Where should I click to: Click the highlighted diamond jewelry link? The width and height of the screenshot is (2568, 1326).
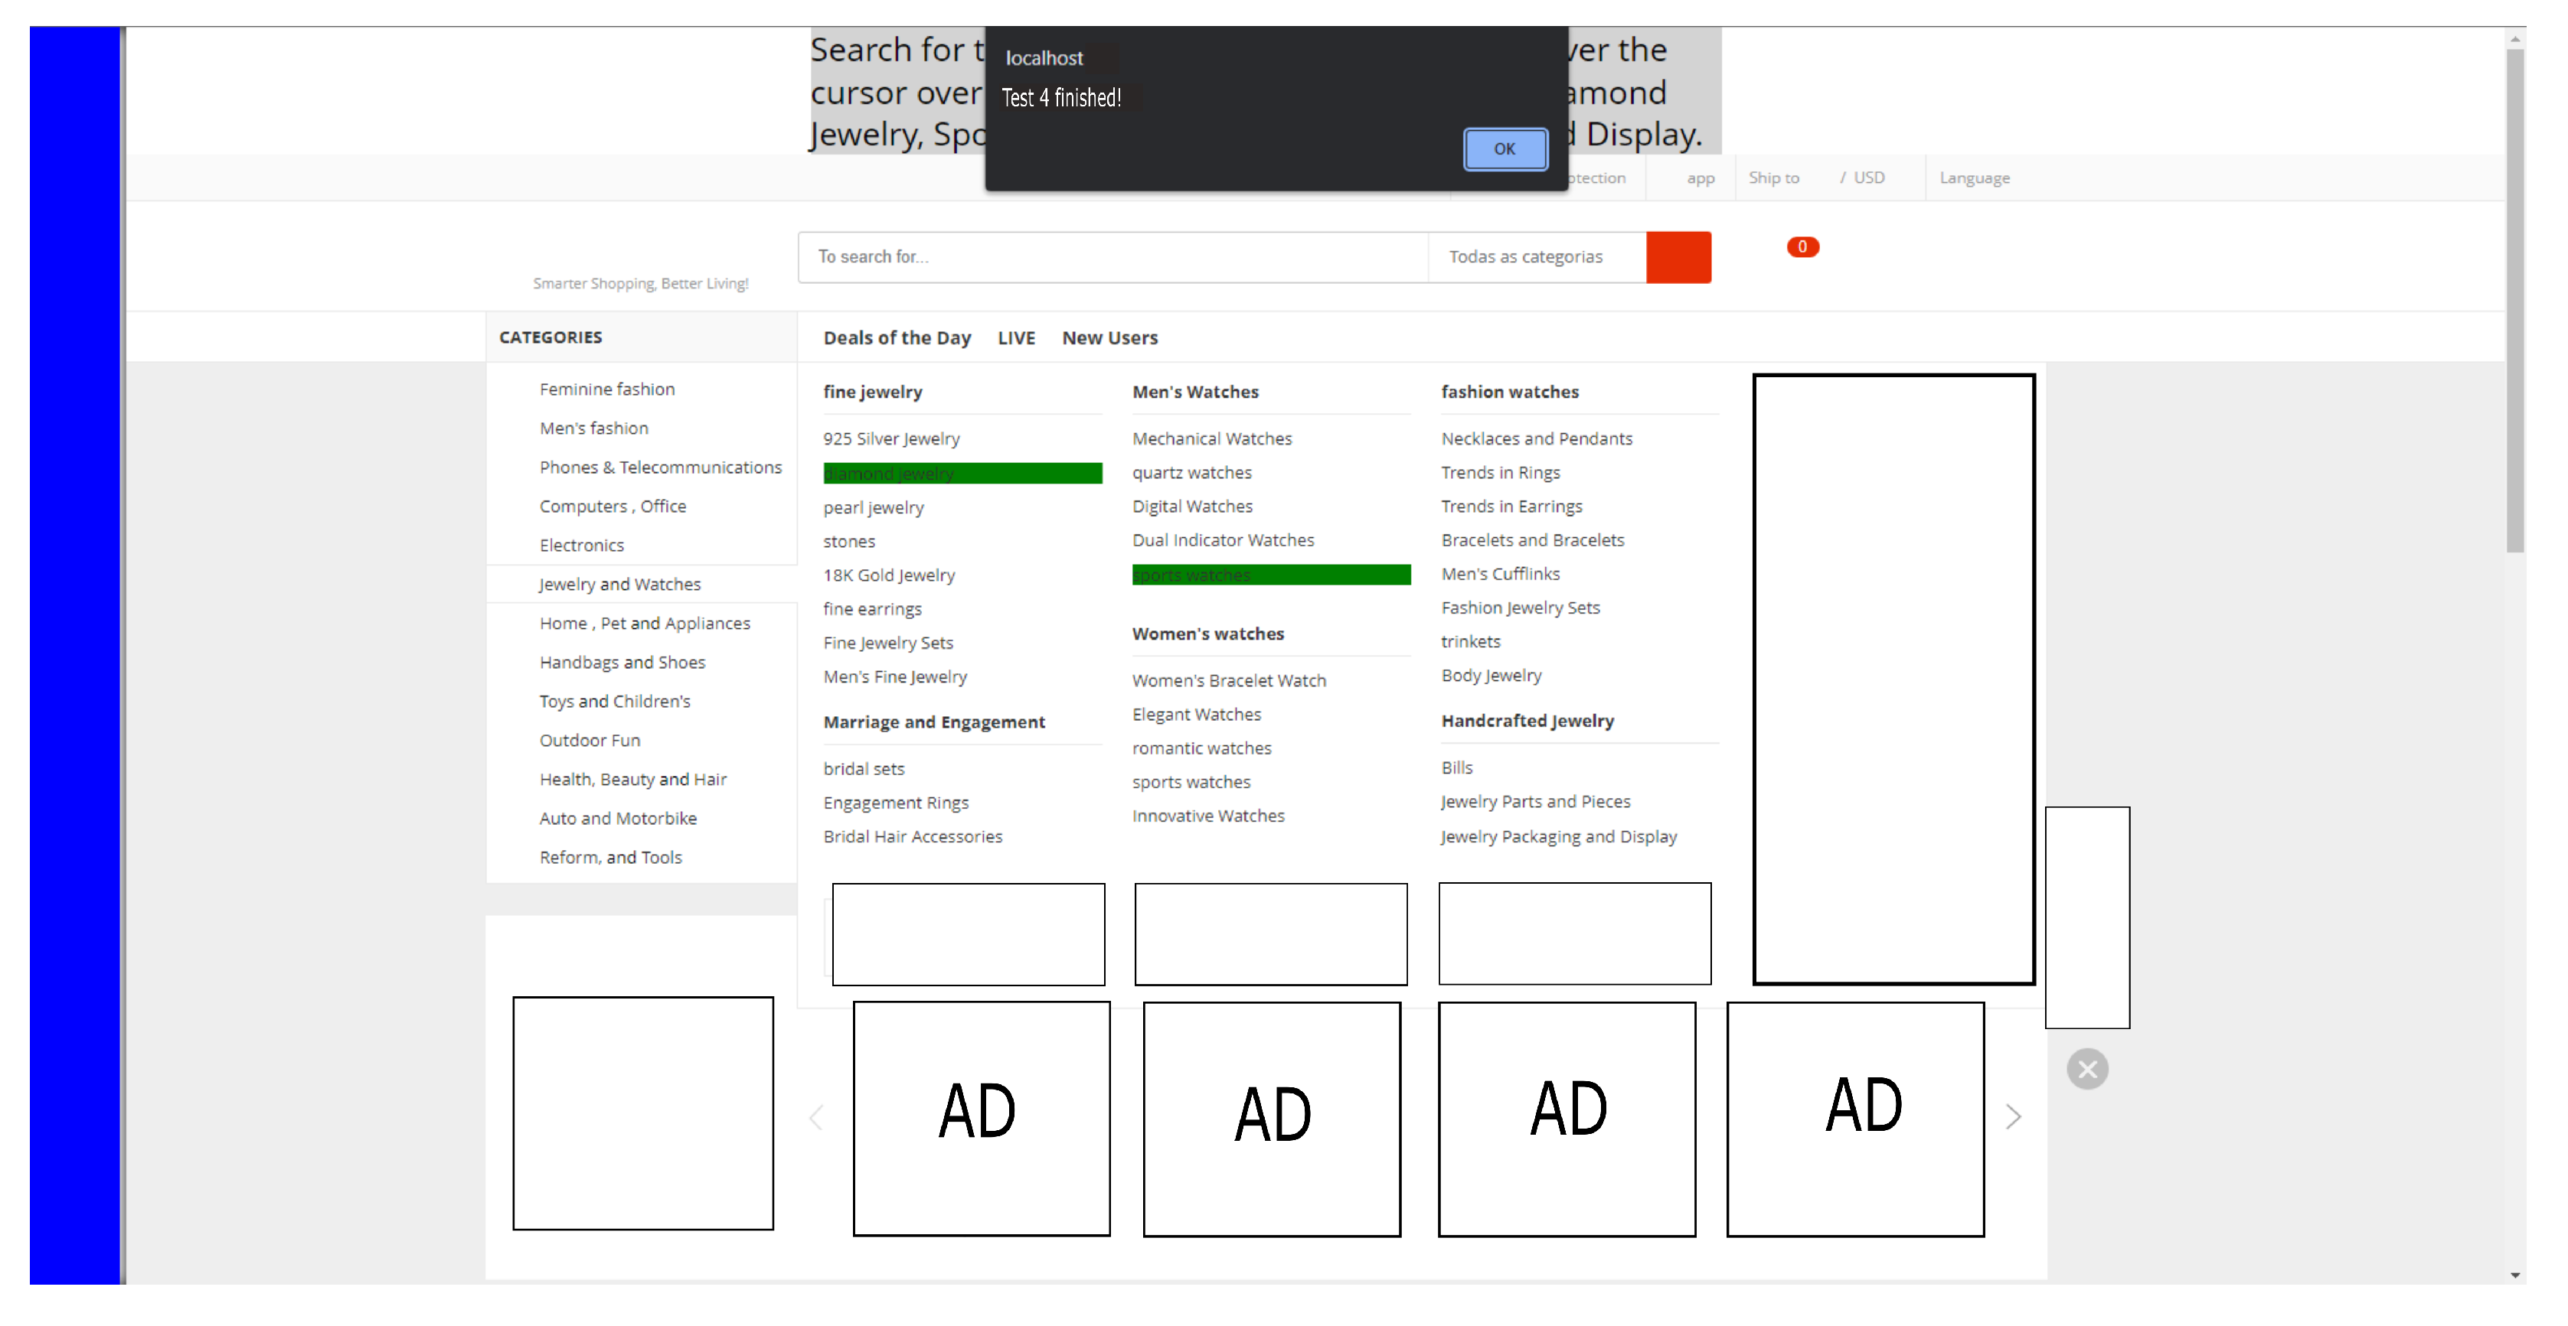tap(889, 474)
